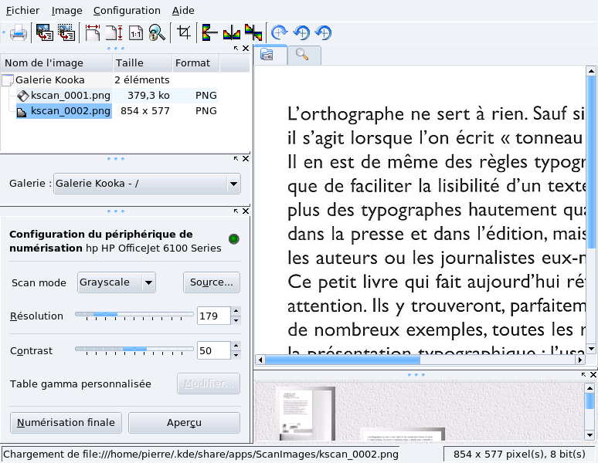Click thumbnail panel scrollbar up arrow

pos(590,388)
